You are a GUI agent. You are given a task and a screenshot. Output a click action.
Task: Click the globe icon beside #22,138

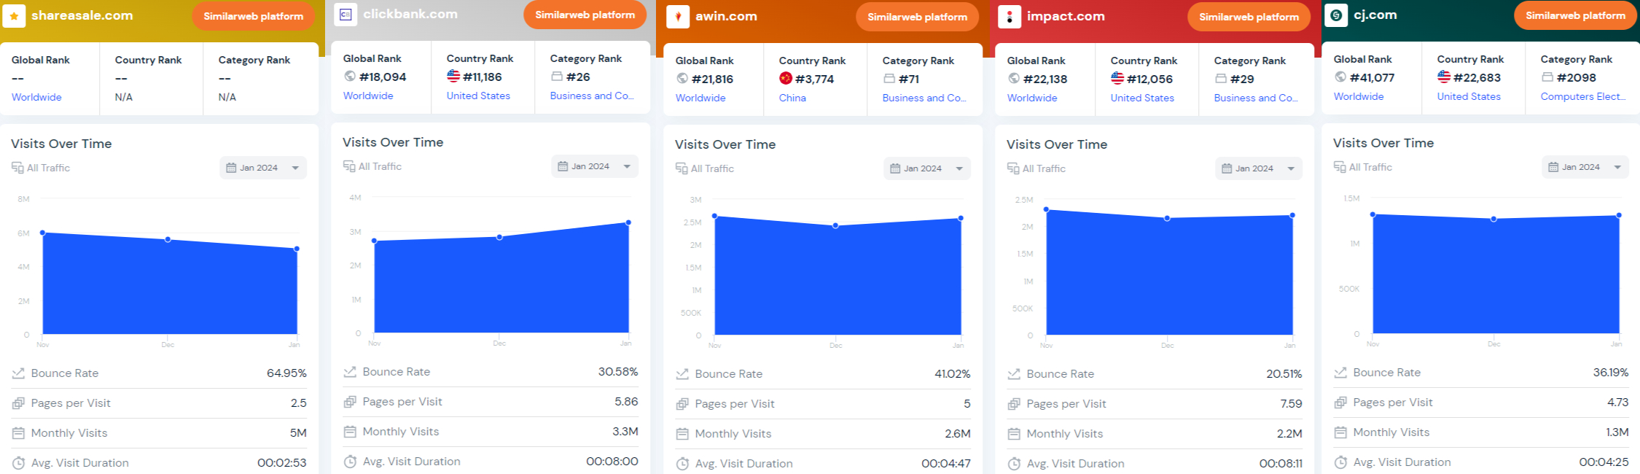tap(1014, 79)
